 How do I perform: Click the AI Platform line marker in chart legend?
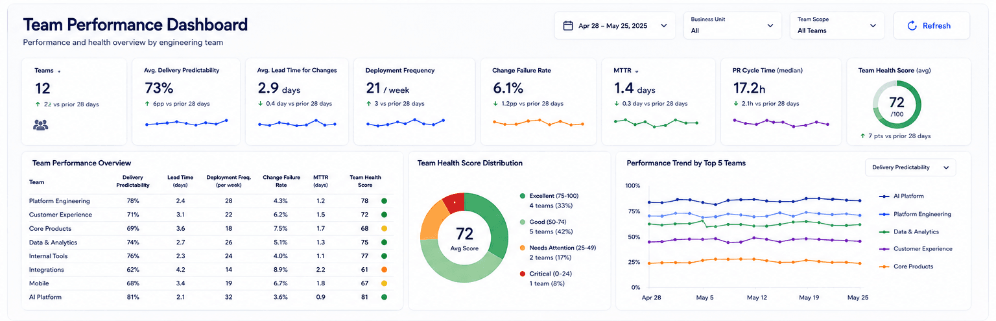884,196
